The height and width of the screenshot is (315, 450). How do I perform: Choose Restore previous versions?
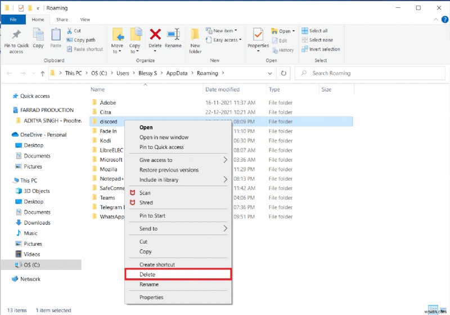click(178, 170)
